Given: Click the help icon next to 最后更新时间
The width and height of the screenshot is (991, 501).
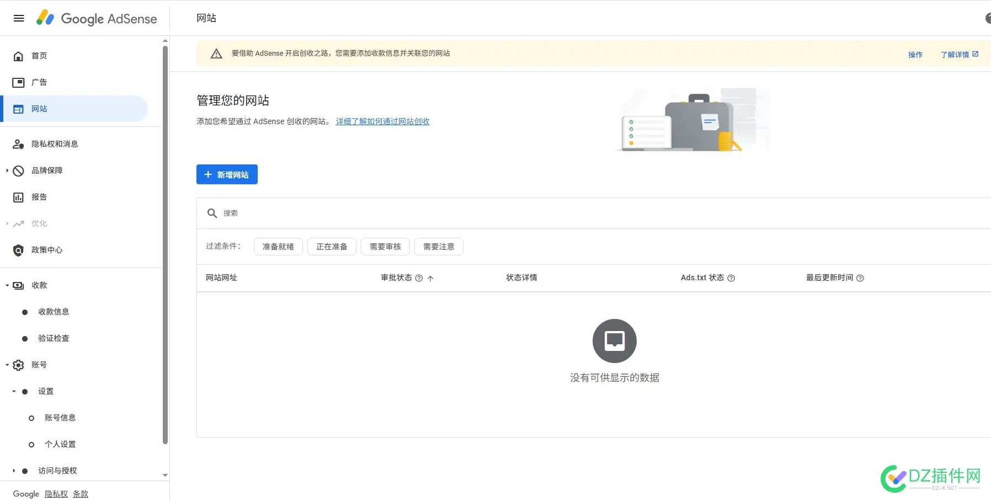Looking at the screenshot, I should [860, 278].
